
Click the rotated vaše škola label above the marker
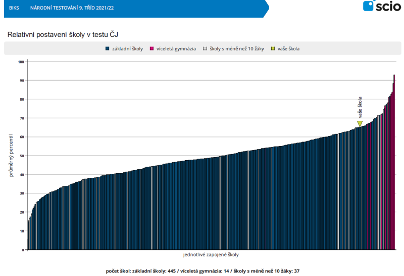[x=360, y=107]
